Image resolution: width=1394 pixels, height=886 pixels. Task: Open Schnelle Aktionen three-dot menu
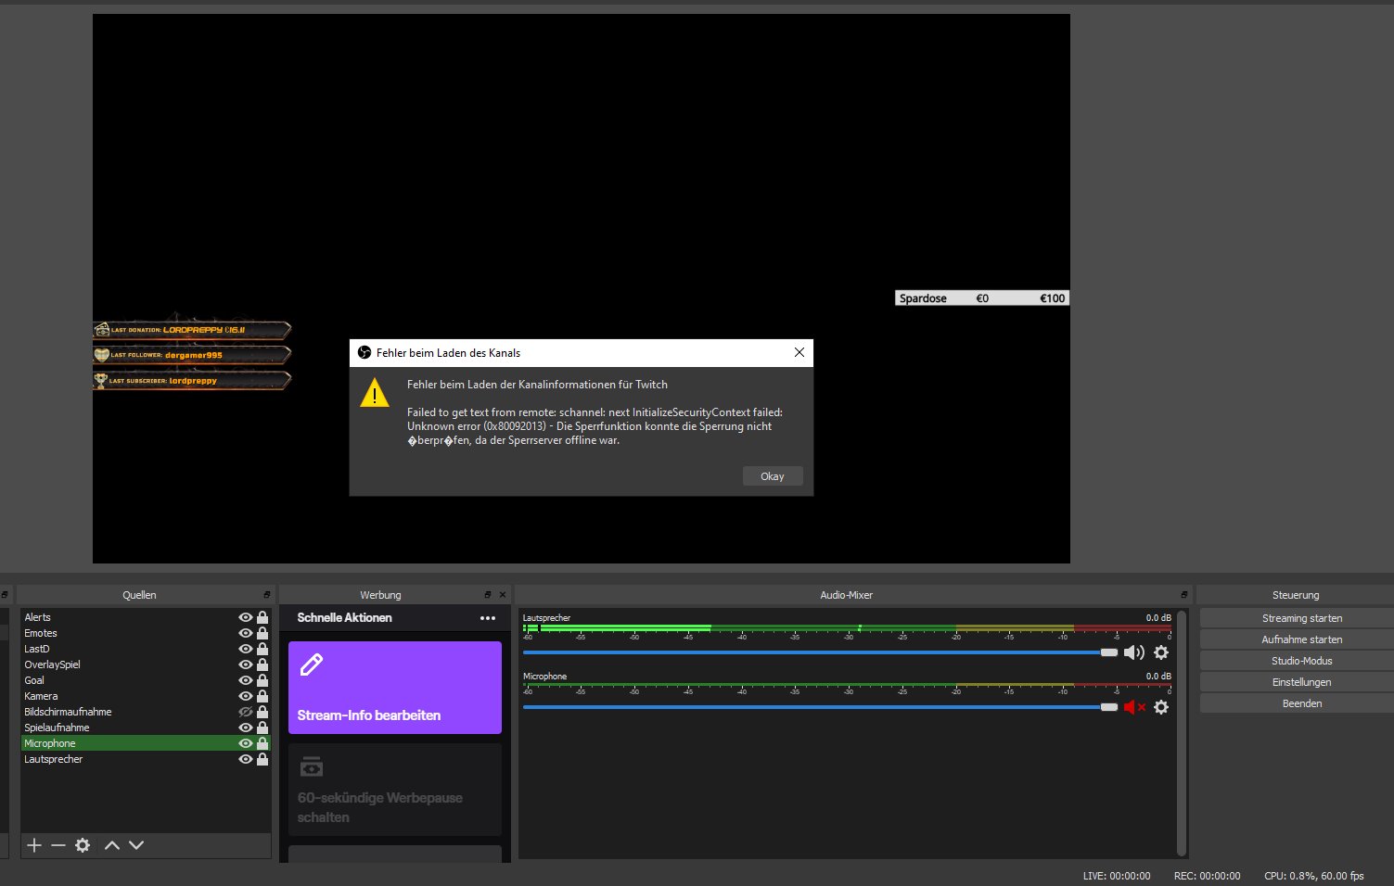coord(488,618)
